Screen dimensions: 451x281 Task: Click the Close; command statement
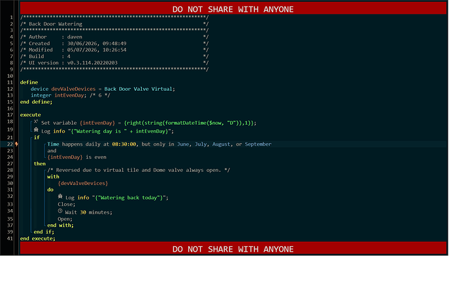click(67, 204)
